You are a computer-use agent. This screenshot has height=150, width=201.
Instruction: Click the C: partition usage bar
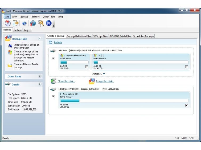pyautogui.click(x=141, y=62)
